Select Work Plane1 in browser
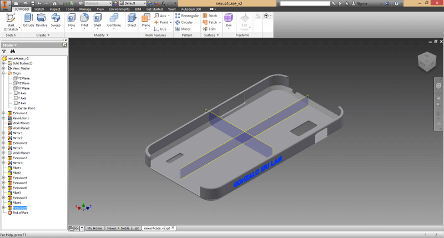444x238 pixels. click(21, 123)
